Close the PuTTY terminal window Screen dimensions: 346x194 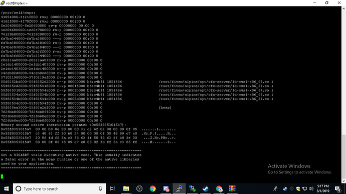click(339, 3)
